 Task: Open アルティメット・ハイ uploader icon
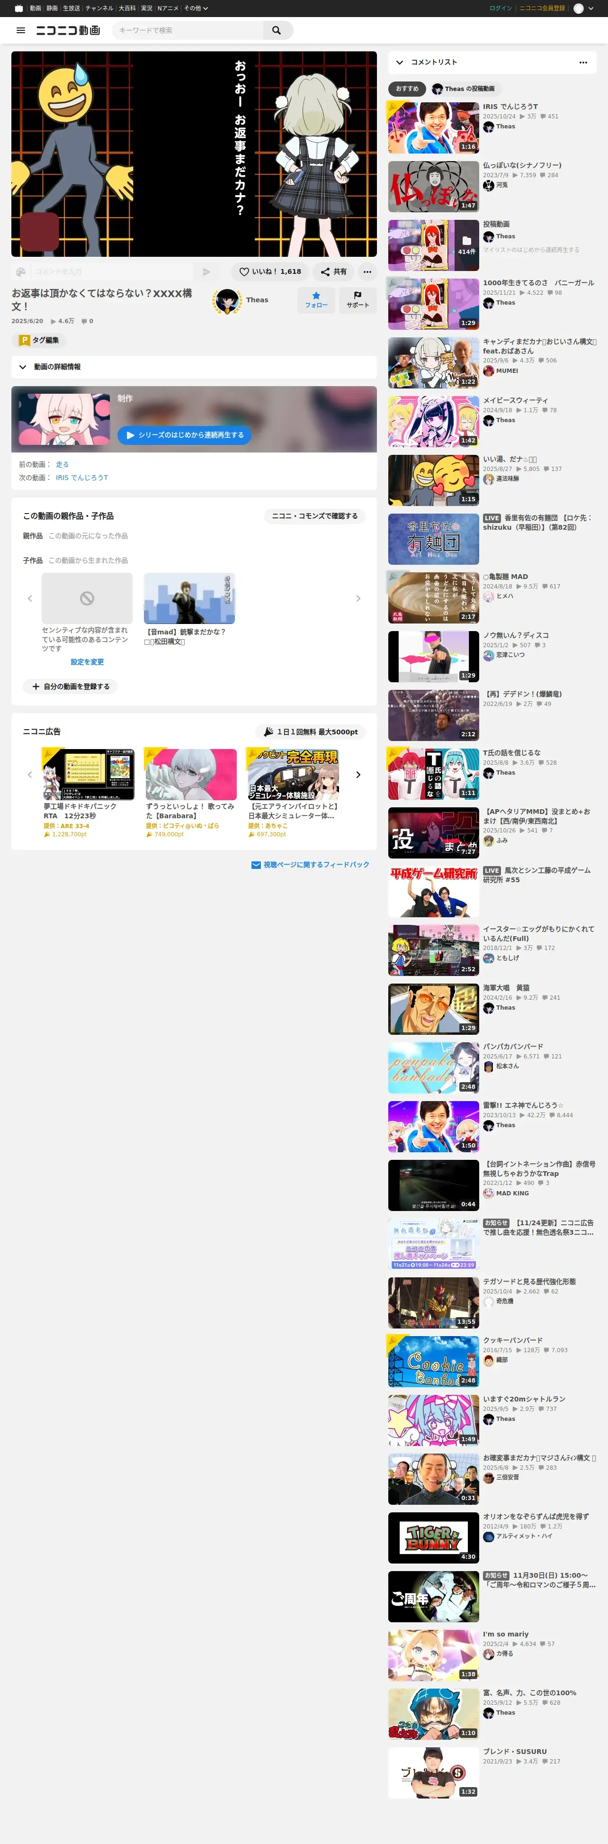pyautogui.click(x=489, y=1536)
